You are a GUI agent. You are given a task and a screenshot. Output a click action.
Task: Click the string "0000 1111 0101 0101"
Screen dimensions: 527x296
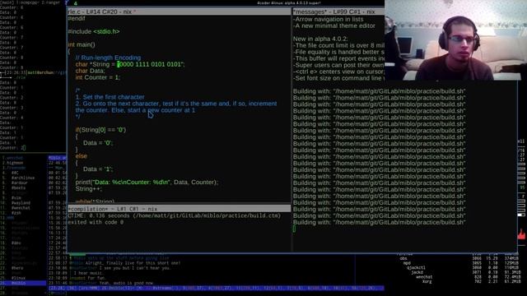(150, 64)
